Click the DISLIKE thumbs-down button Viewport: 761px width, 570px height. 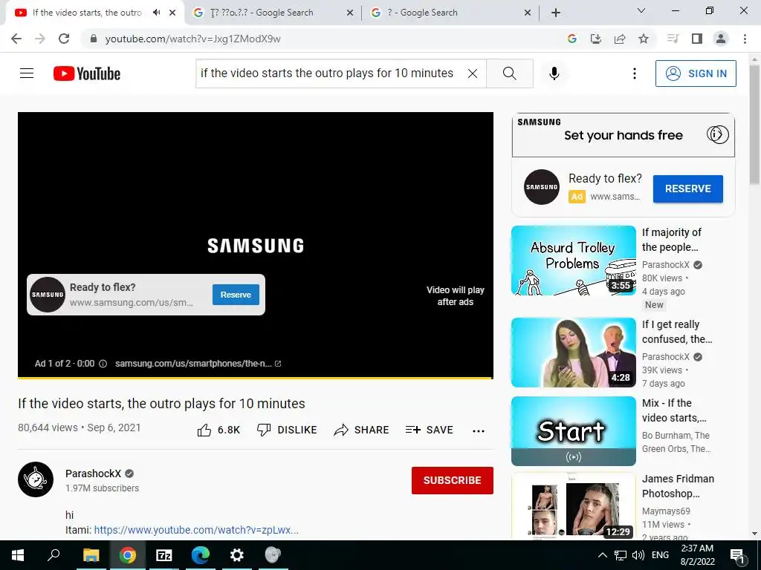[x=287, y=430]
